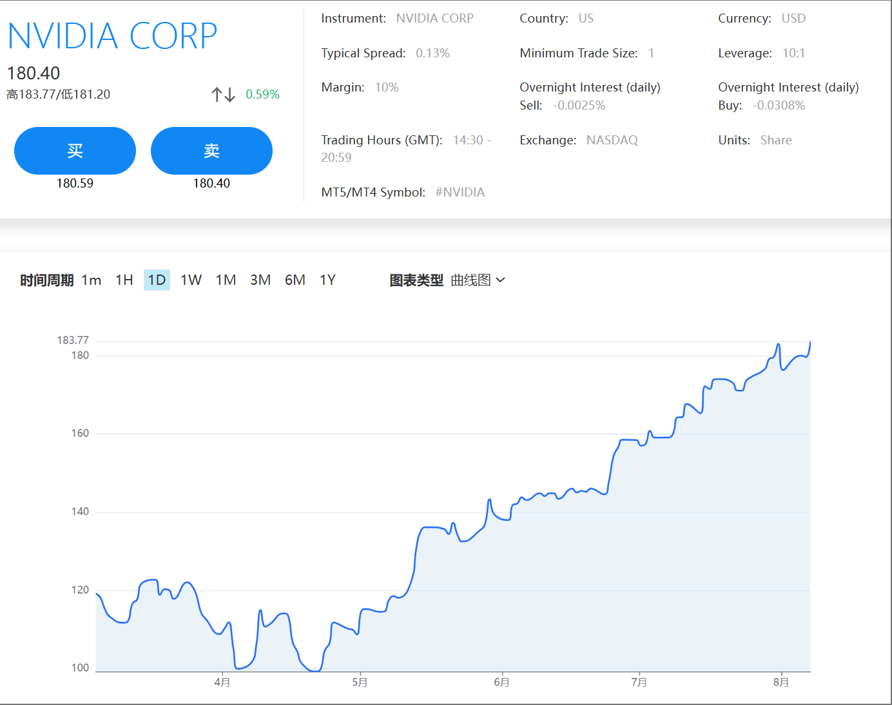Click the up-down arrows price change icon
Screen dimensions: 892x705
point(223,95)
